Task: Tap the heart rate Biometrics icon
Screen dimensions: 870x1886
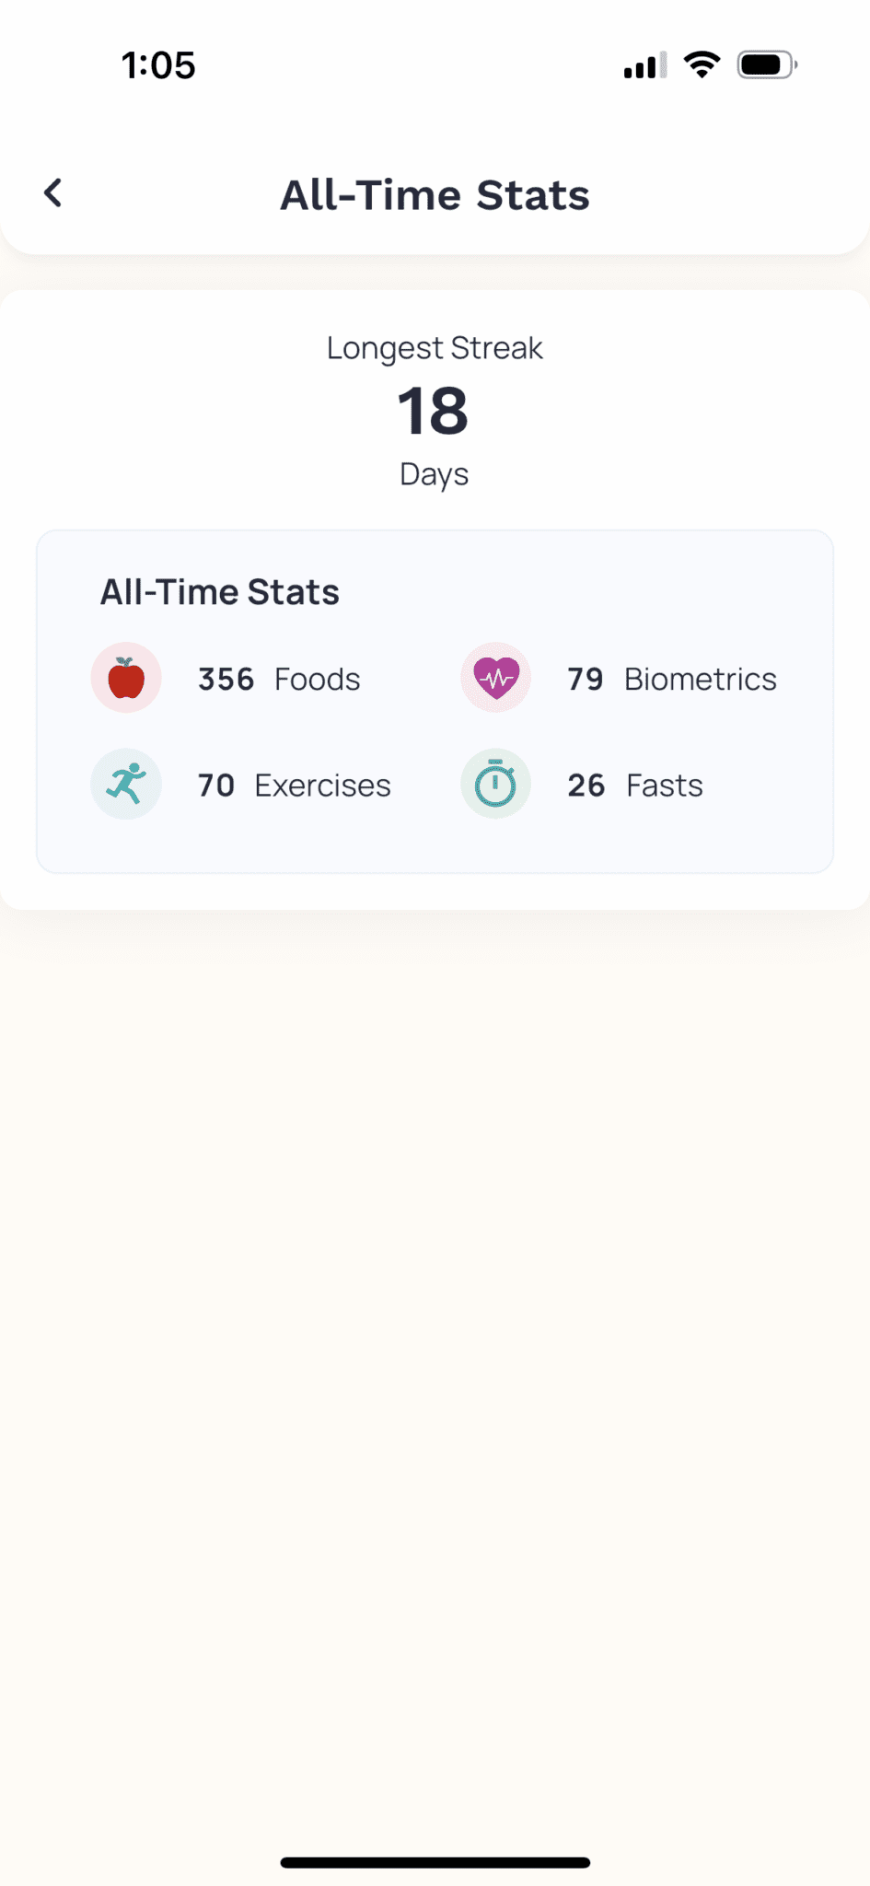Action: pyautogui.click(x=495, y=678)
